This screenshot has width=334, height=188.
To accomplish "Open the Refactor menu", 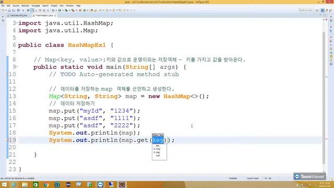I will click(26, 6).
